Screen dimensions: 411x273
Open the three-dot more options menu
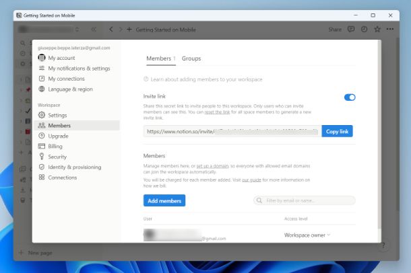[x=390, y=30]
